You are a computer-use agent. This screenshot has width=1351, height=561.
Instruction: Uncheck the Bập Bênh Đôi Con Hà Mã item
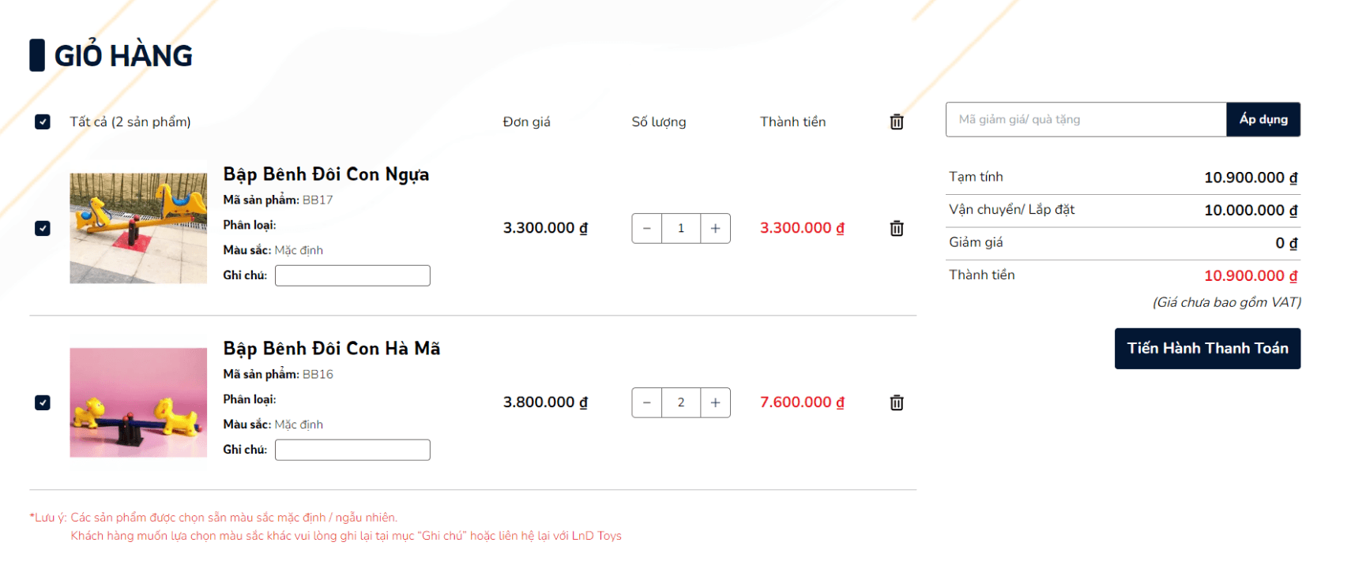point(43,402)
